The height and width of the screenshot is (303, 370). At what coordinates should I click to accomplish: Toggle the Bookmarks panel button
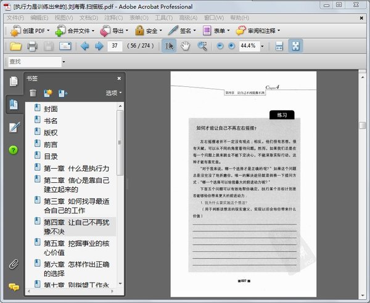[13, 104]
